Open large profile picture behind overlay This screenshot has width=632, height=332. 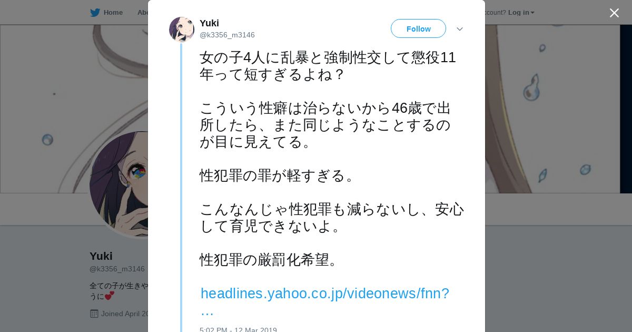pyautogui.click(x=119, y=184)
